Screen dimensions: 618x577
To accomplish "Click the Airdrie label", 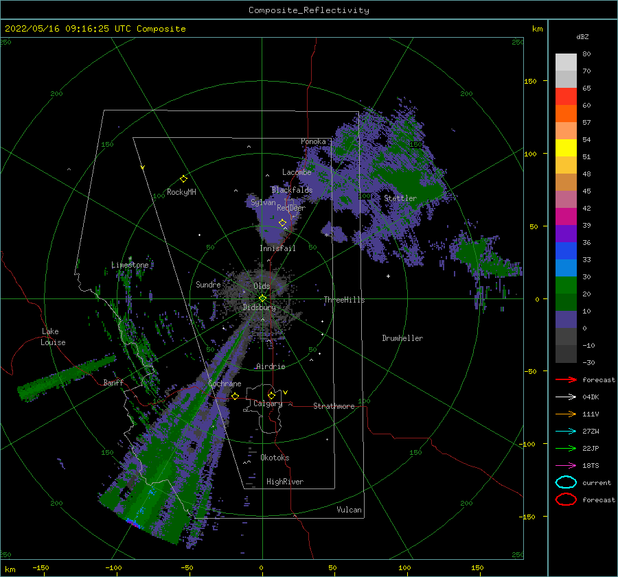I will click(271, 366).
